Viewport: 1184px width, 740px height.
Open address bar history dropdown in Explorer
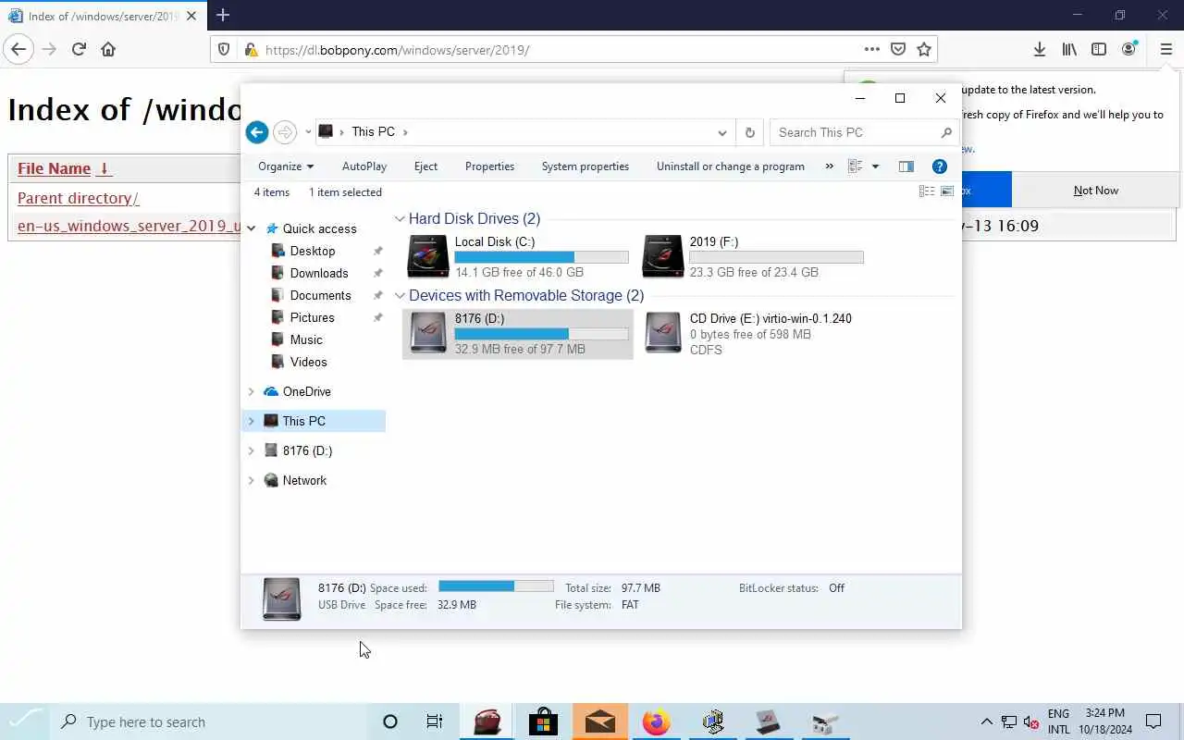tap(722, 132)
